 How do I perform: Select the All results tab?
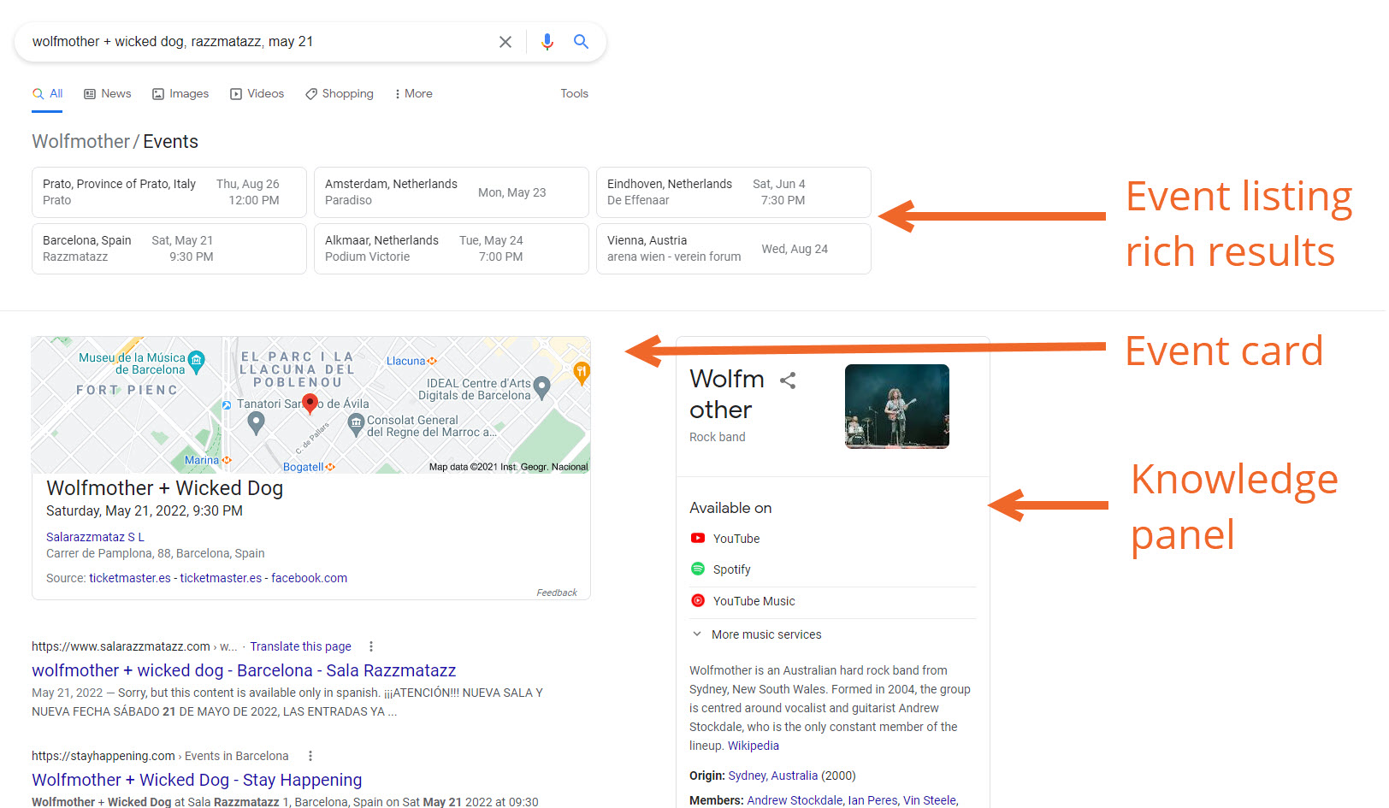click(48, 93)
